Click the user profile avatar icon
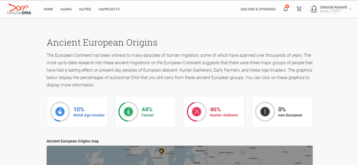Viewport: 358px width, 165px height. 314,9
